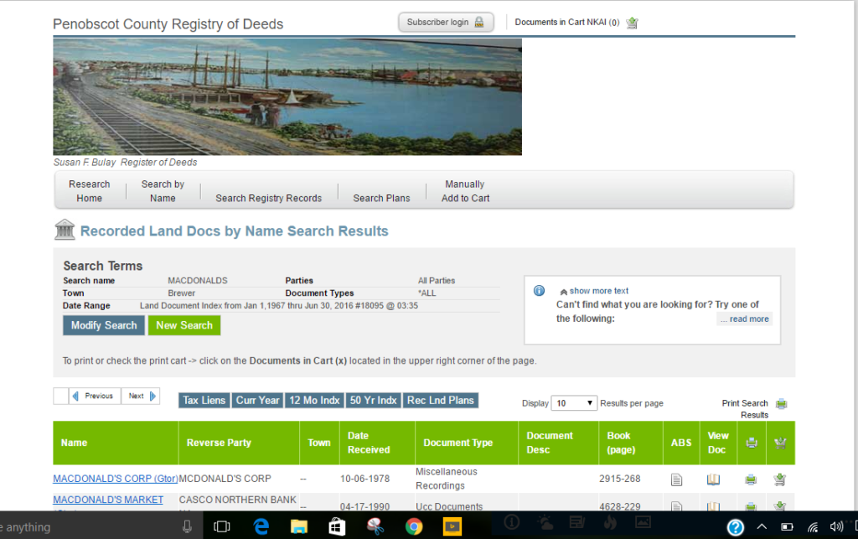The width and height of the screenshot is (858, 539).
Task: Expand show more text in the help box
Action: point(598,291)
